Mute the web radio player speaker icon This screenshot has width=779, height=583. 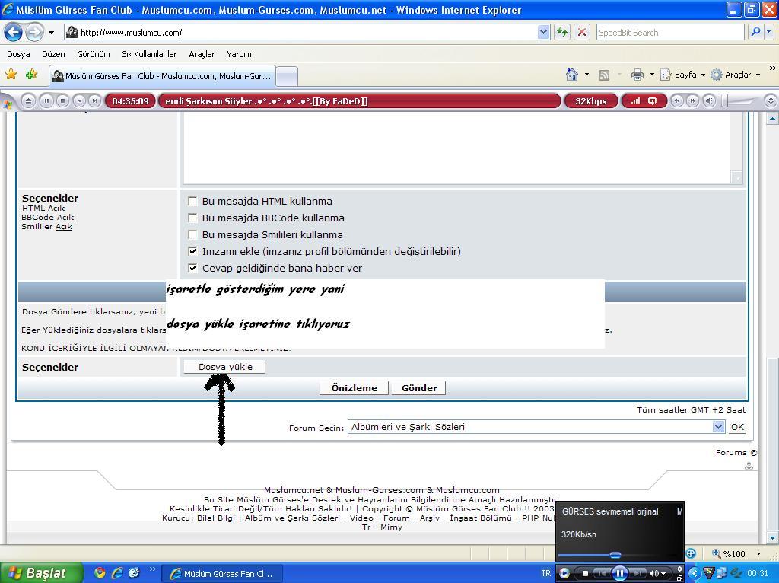point(709,101)
